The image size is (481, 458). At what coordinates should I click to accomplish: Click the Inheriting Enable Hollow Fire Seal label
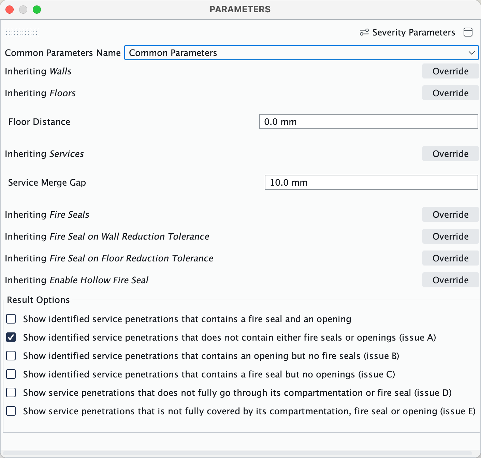tap(77, 280)
